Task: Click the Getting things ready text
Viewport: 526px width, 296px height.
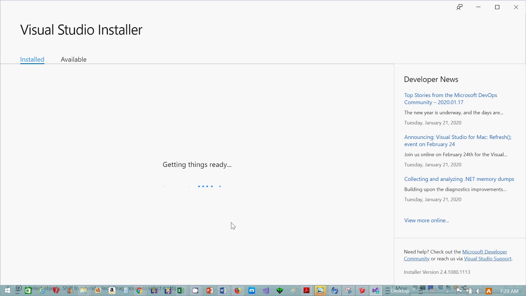Action: [197, 164]
